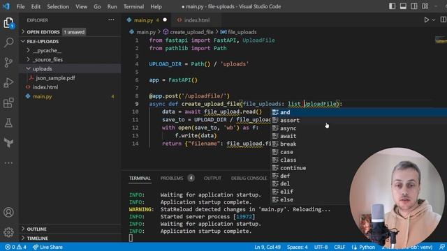The width and height of the screenshot is (447, 251).
Task: Click file_uploads in the breadcrumb
Action: (x=242, y=32)
